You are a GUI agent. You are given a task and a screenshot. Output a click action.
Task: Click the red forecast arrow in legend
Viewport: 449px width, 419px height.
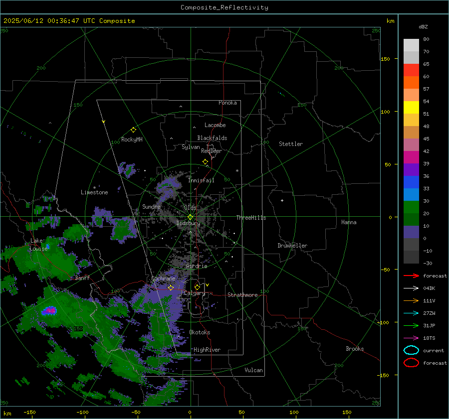[411, 276]
